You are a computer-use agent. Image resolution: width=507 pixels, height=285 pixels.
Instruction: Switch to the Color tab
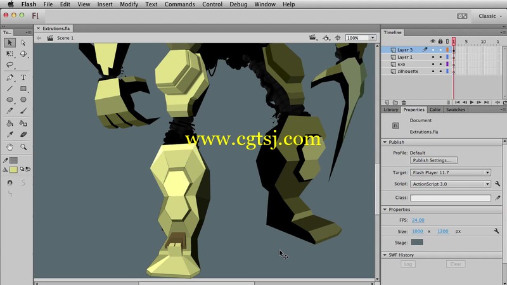[435, 110]
